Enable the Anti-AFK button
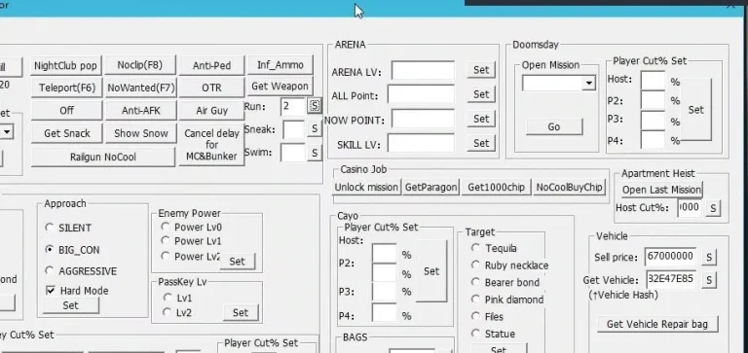 [x=141, y=111]
